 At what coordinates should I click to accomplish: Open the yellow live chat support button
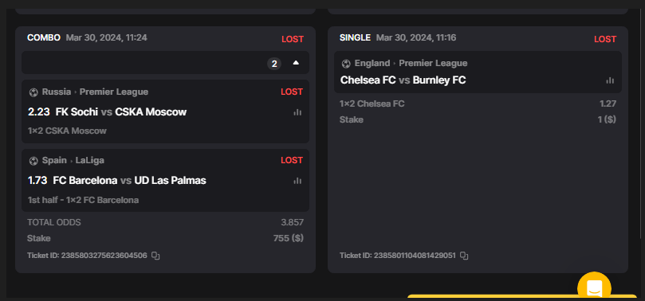[594, 287]
